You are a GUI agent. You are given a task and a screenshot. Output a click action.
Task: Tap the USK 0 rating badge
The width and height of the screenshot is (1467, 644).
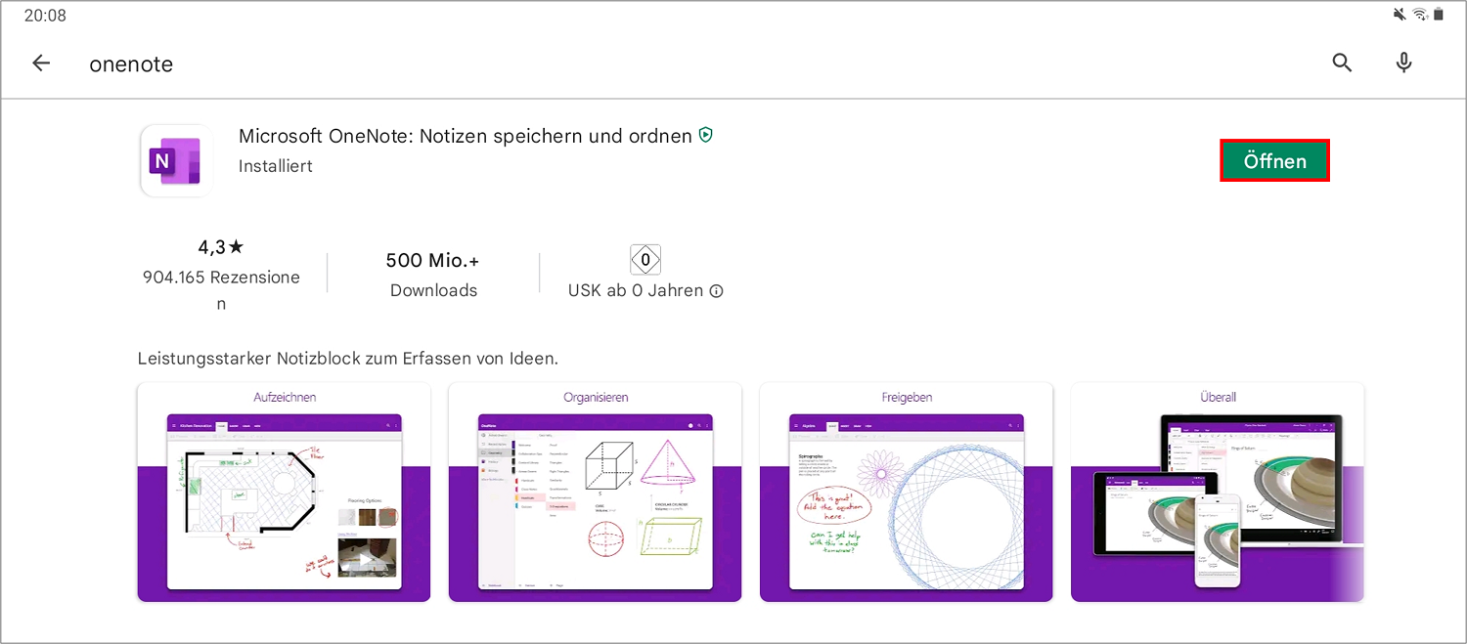tap(645, 260)
